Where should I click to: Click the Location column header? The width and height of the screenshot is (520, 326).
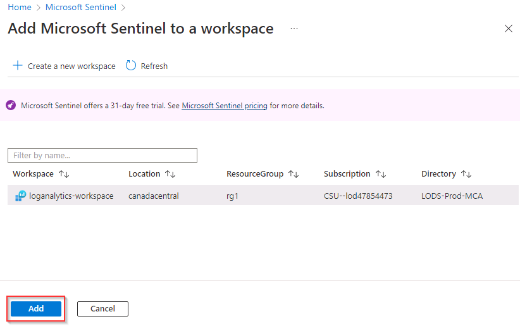(x=144, y=174)
